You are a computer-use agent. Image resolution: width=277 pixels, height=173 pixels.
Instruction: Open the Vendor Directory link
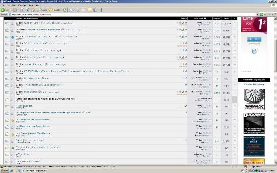254,84
